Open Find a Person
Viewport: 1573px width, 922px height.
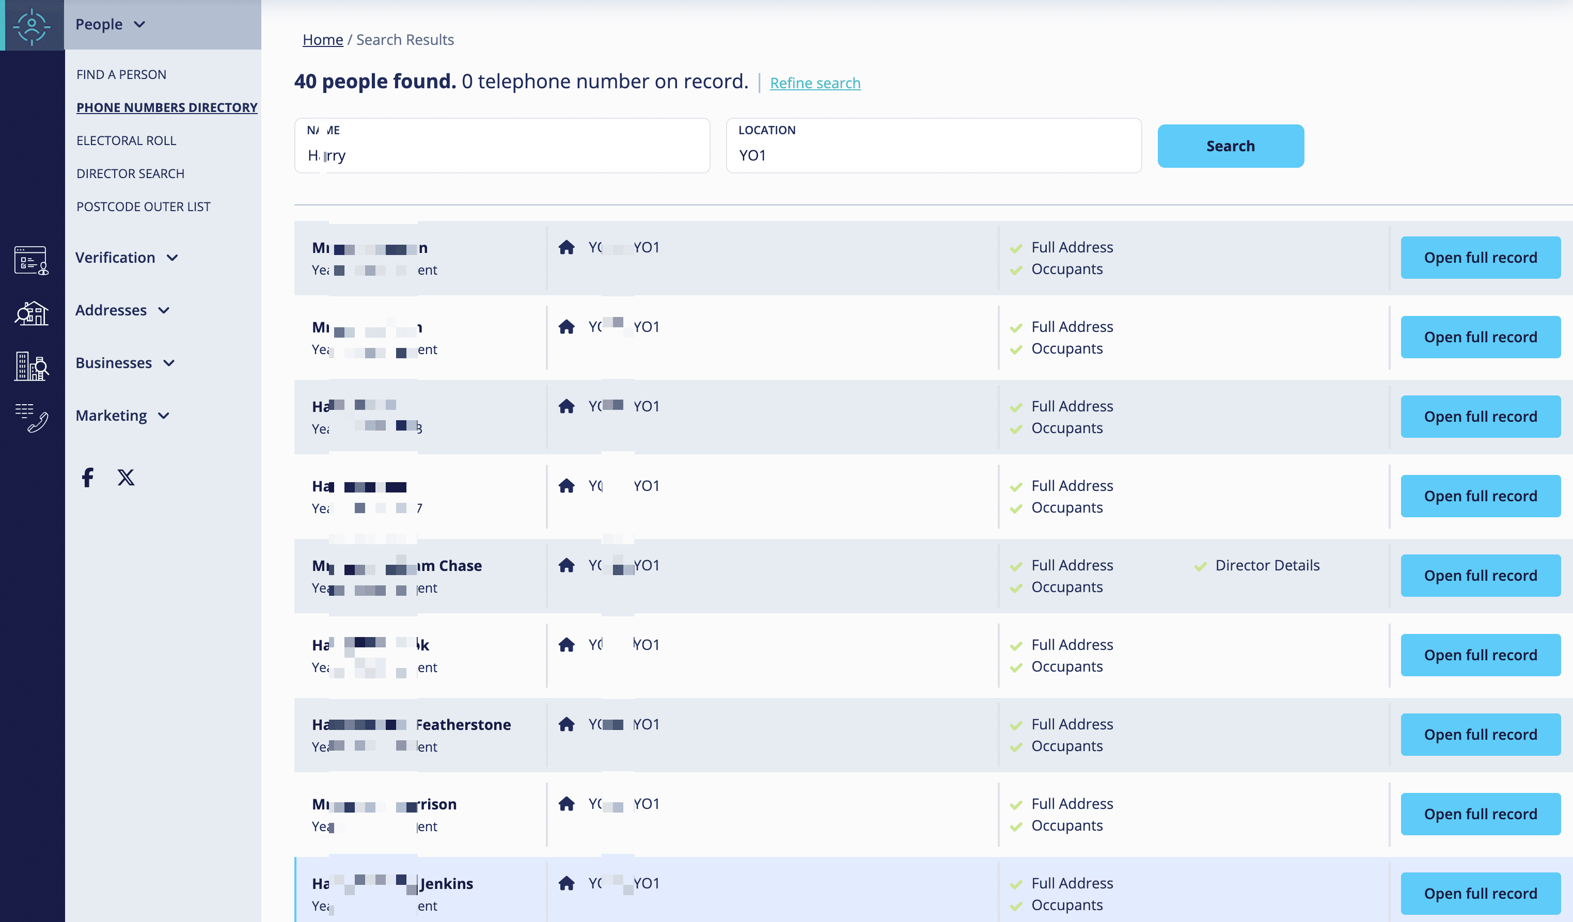(121, 74)
